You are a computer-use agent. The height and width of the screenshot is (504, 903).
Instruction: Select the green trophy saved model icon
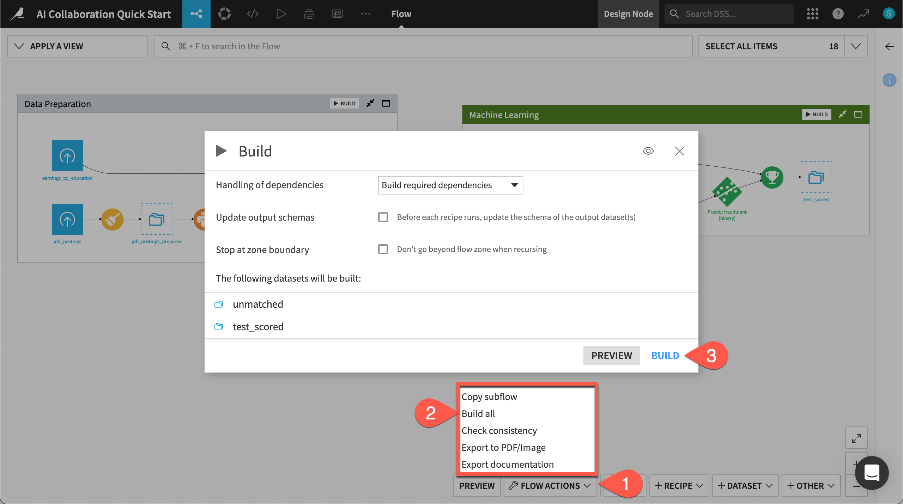[x=772, y=177]
